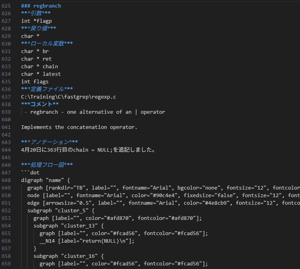Viewport: 300px width, 269px height.
Task: Click graph line at 659 with "#fcad56"
Action: 124,264
